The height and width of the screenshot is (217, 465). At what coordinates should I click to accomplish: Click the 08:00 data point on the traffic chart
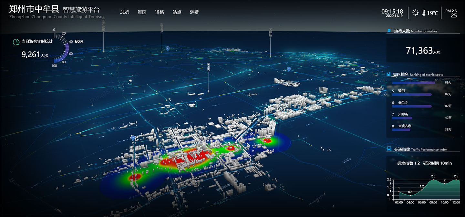(433, 180)
